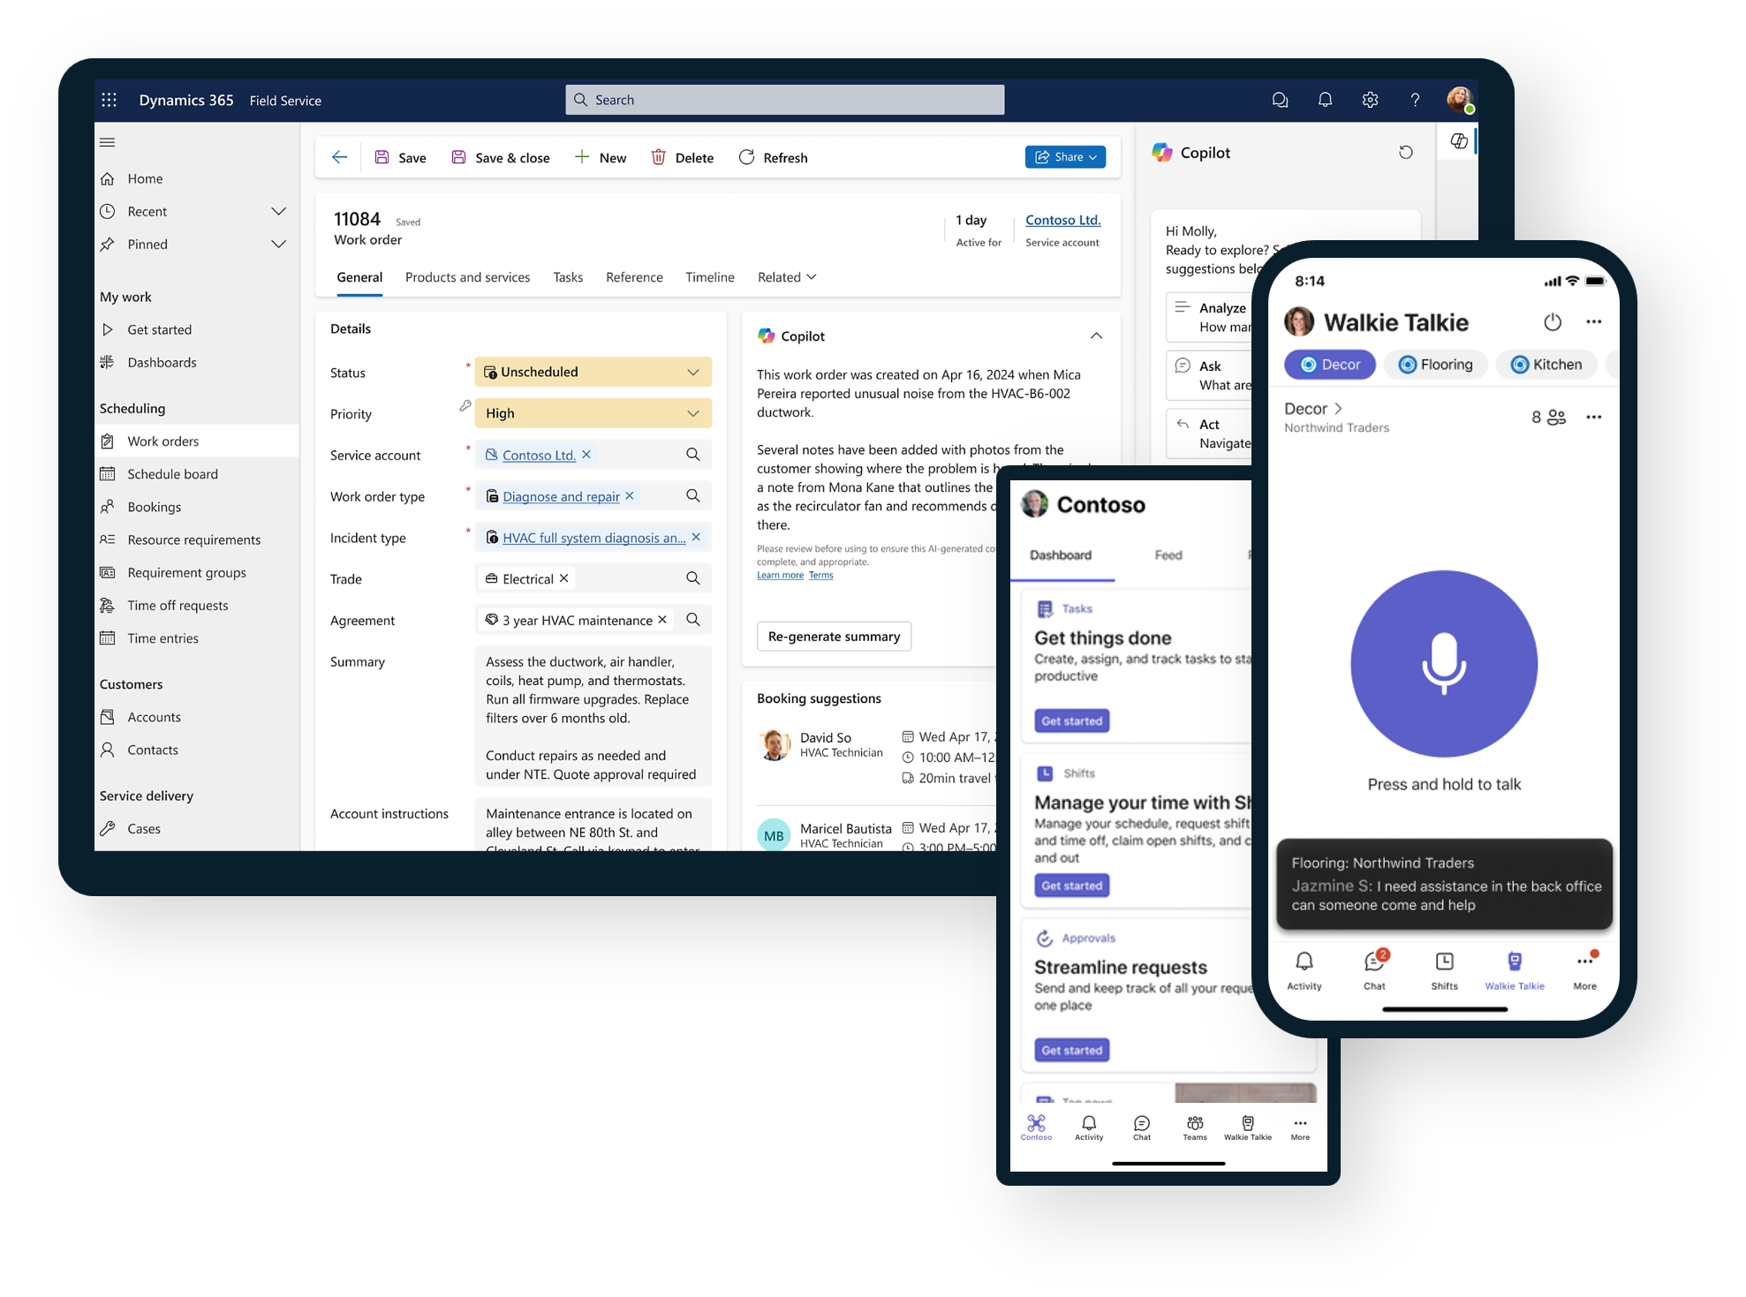Screen dimensions: 1746x1297
Task: Open the Feed tab in Contoso app
Action: [1168, 555]
